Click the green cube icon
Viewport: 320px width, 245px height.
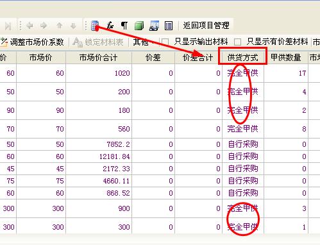139,26
